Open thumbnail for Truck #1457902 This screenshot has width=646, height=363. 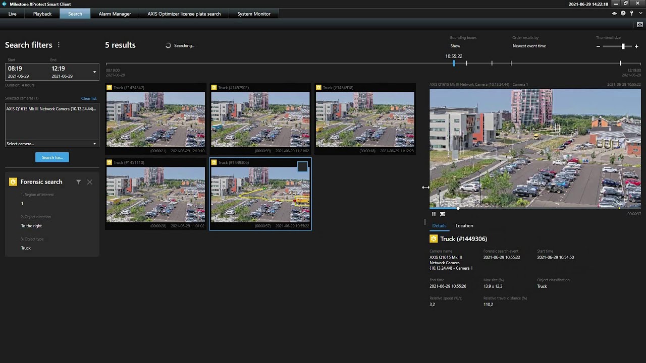click(260, 119)
